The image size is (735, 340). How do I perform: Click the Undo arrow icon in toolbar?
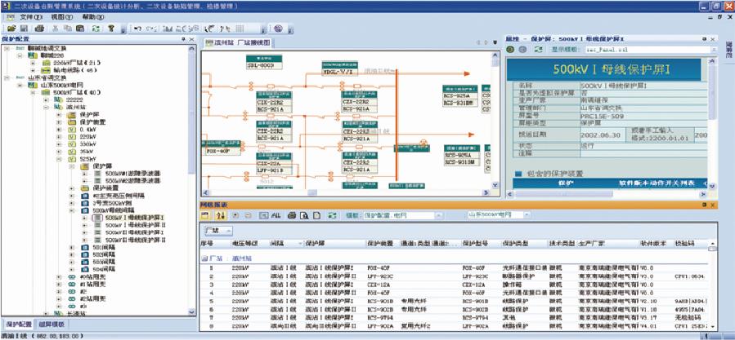[x=137, y=28]
